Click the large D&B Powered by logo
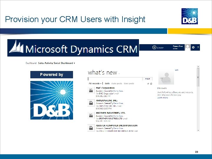 tap(52, 100)
